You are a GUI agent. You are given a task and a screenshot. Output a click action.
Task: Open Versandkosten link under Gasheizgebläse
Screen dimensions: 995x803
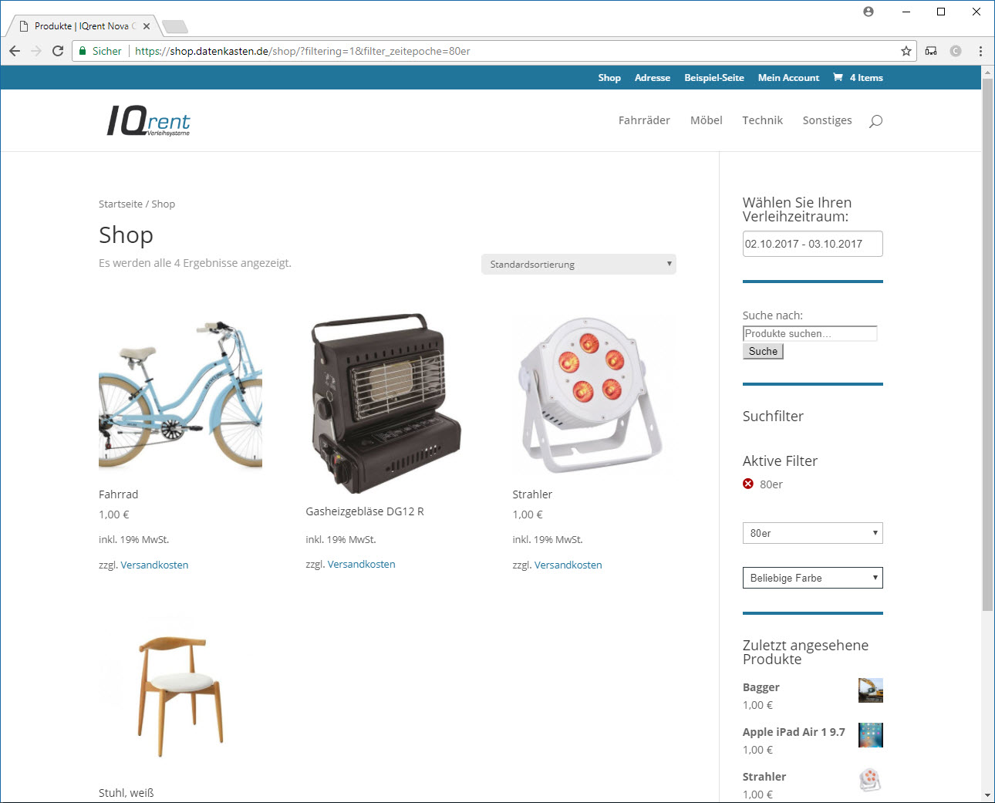coord(361,564)
